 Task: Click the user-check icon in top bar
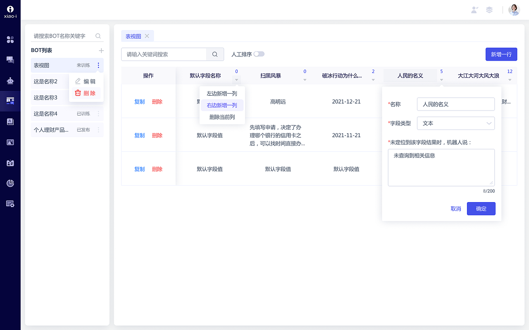click(474, 9)
